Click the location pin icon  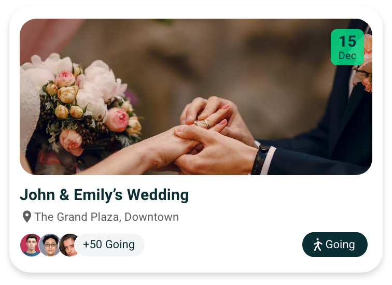[27, 217]
